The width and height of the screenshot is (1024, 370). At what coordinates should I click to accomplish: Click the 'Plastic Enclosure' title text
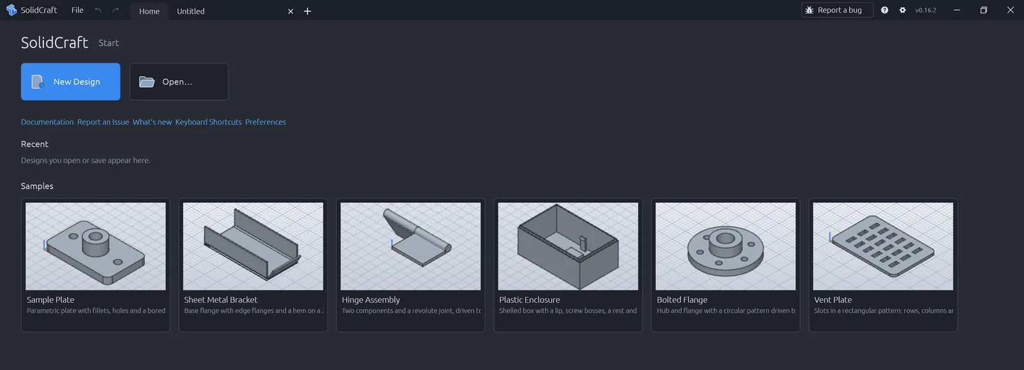click(529, 300)
